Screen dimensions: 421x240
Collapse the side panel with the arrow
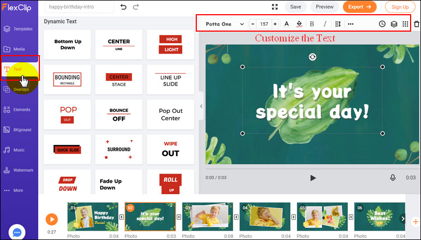(x=201, y=106)
